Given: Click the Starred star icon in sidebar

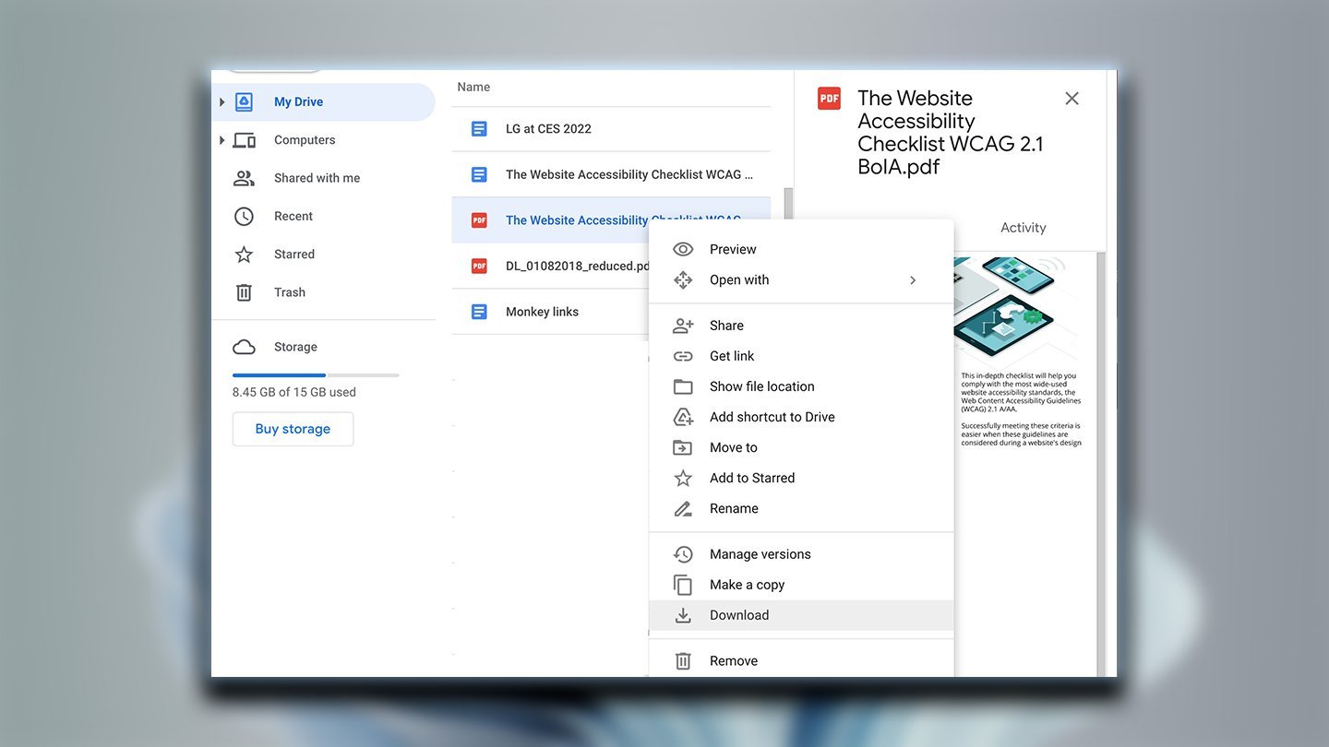Looking at the screenshot, I should coord(244,254).
